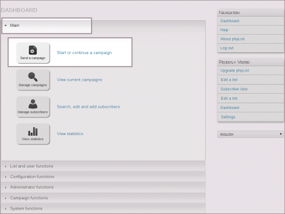
Task: Open the Manage subscribers person icon
Action: pos(33,107)
